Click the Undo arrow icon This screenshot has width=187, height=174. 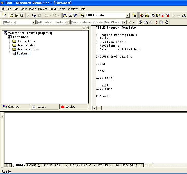[x=46, y=15]
